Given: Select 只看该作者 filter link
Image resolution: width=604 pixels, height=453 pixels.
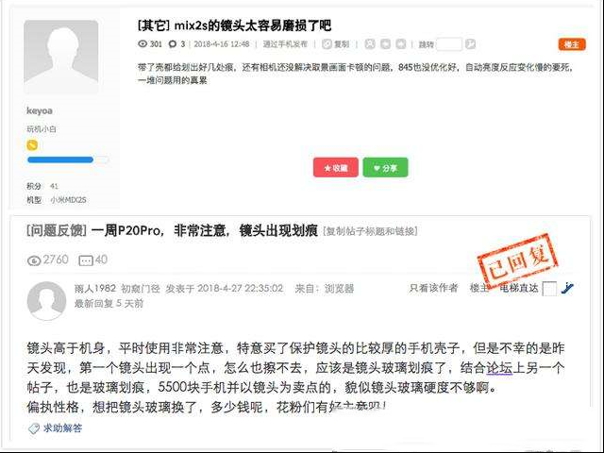Looking at the screenshot, I should coord(433,288).
